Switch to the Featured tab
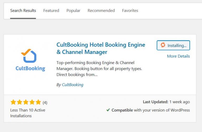This screenshot has height=132, width=202. coord(51,11)
